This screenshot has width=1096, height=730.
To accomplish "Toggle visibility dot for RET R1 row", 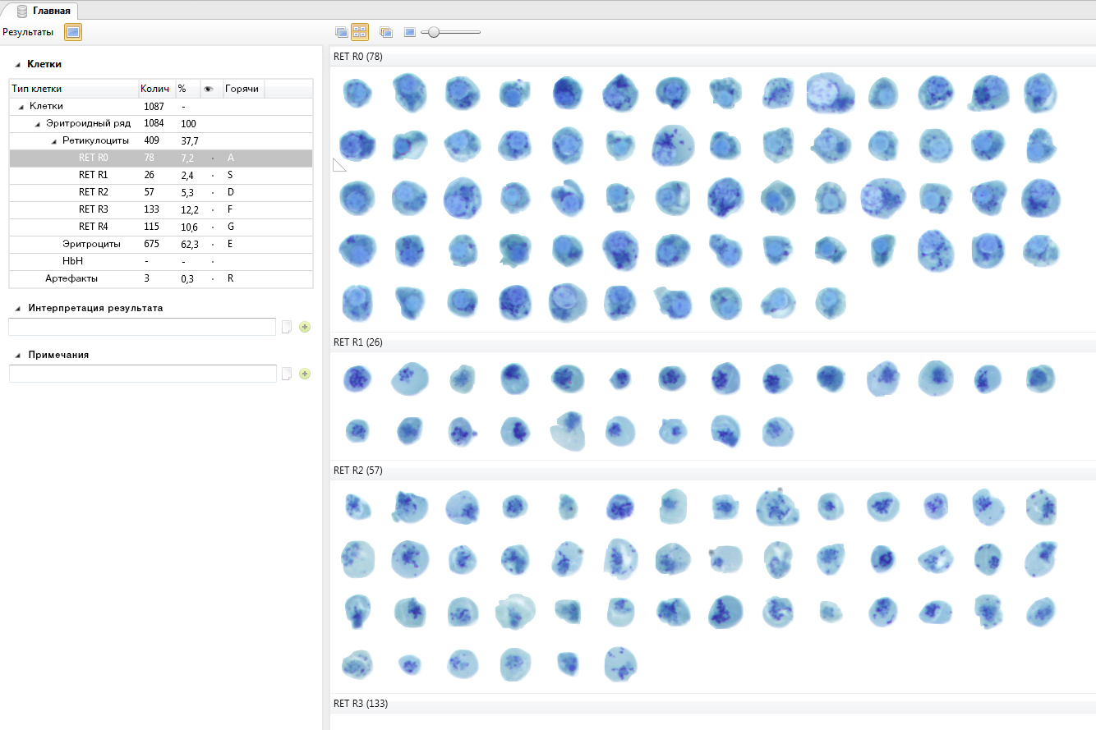I will (x=212, y=175).
